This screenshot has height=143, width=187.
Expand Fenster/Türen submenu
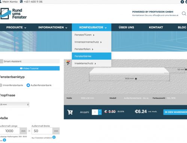pos(91,35)
